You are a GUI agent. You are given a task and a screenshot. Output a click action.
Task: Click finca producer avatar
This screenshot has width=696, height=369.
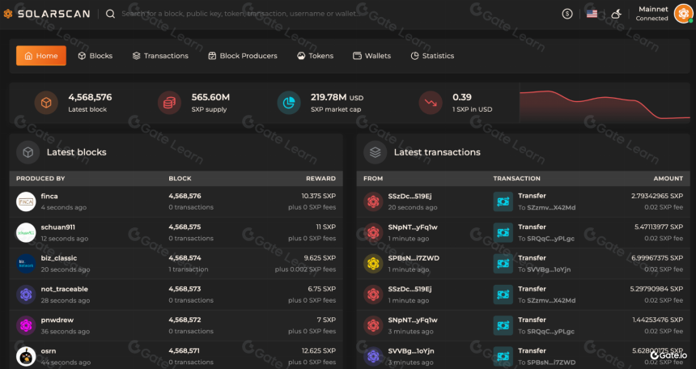[x=26, y=201]
